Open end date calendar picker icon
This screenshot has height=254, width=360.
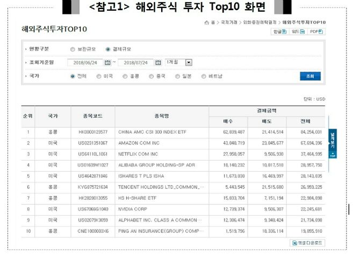pyautogui.click(x=158, y=62)
